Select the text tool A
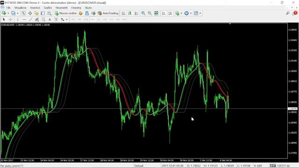Image resolution: width=299 pixels, height=168 pixels. point(50,20)
